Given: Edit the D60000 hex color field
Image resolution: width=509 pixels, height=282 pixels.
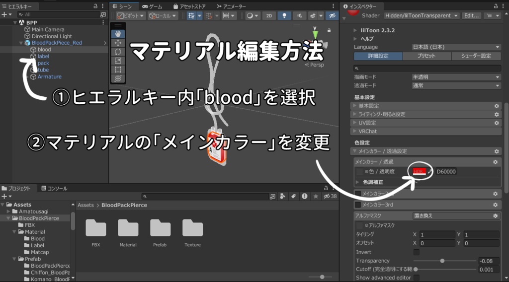Looking at the screenshot, I should click(x=446, y=171).
